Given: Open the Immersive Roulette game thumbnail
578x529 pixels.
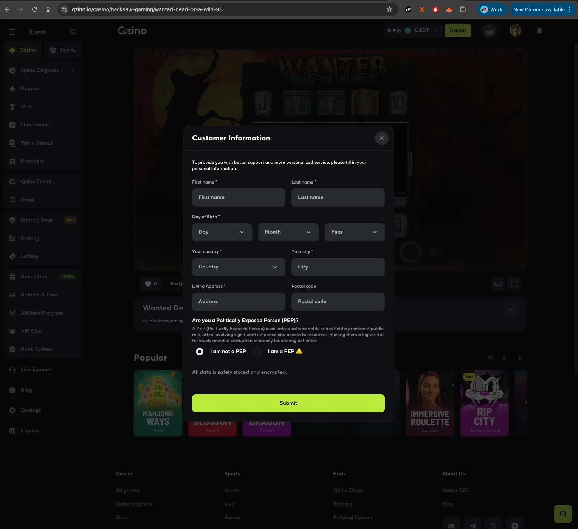Looking at the screenshot, I should pos(430,403).
